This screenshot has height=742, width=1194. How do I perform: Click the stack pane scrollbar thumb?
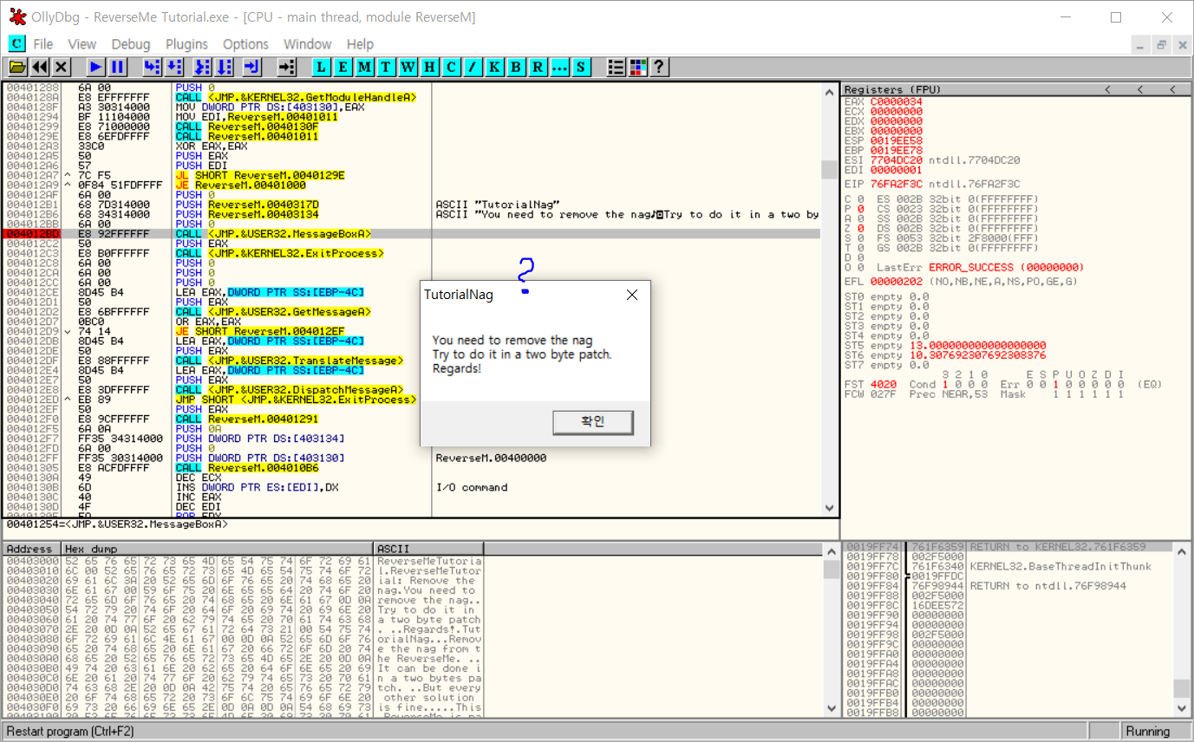[x=1181, y=687]
